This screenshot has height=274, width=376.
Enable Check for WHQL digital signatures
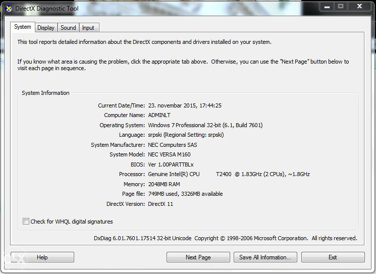26,221
